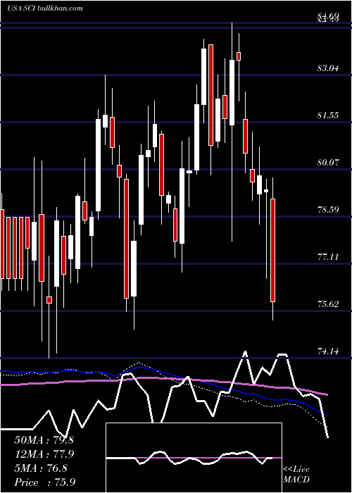Screen dimensions: 352x493
Task: Click the 'Price : 75.9' legend text
Action: pos(44,482)
